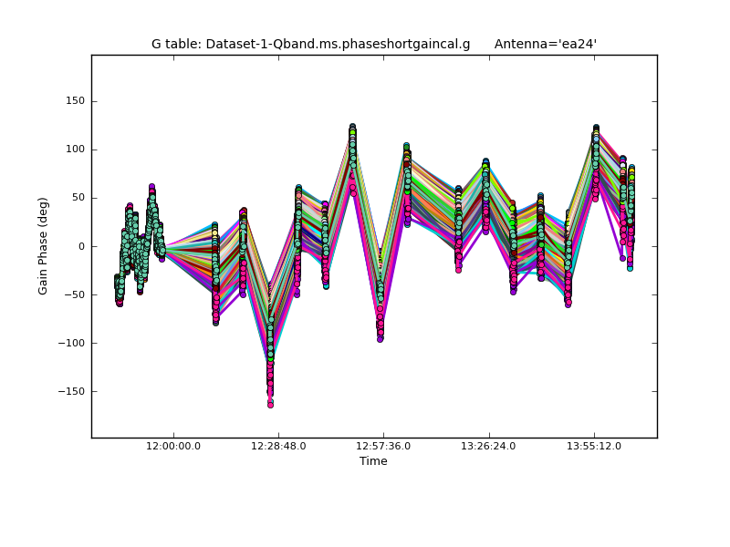Select the 12:28:48.0 time tick label

point(278,446)
